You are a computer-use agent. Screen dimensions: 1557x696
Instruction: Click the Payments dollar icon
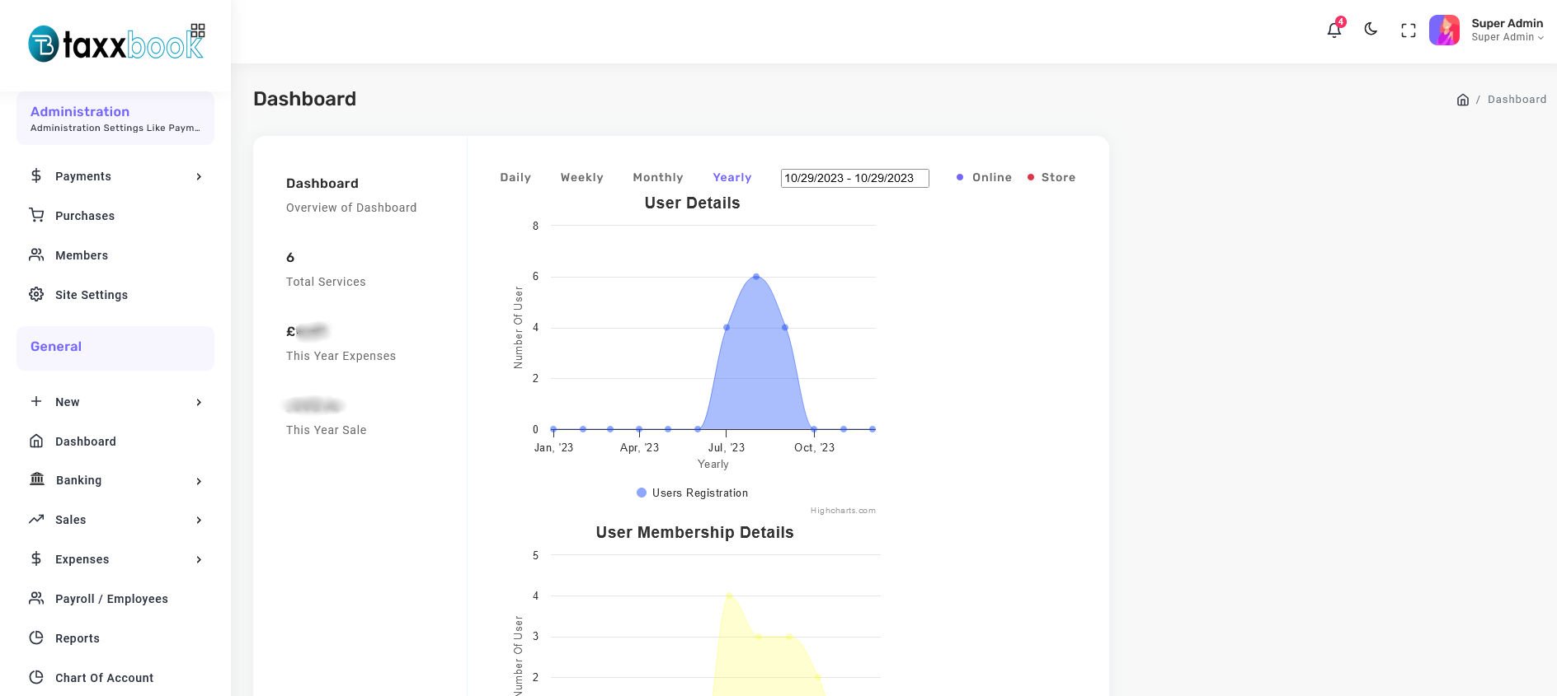click(36, 175)
